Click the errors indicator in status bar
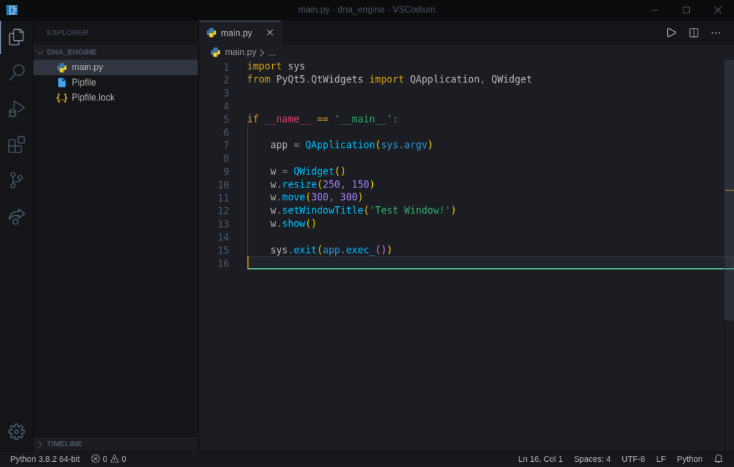This screenshot has width=734, height=467. coord(101,459)
